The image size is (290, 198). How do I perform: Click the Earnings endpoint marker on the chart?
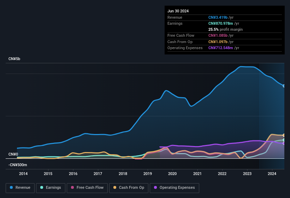coord(284,140)
